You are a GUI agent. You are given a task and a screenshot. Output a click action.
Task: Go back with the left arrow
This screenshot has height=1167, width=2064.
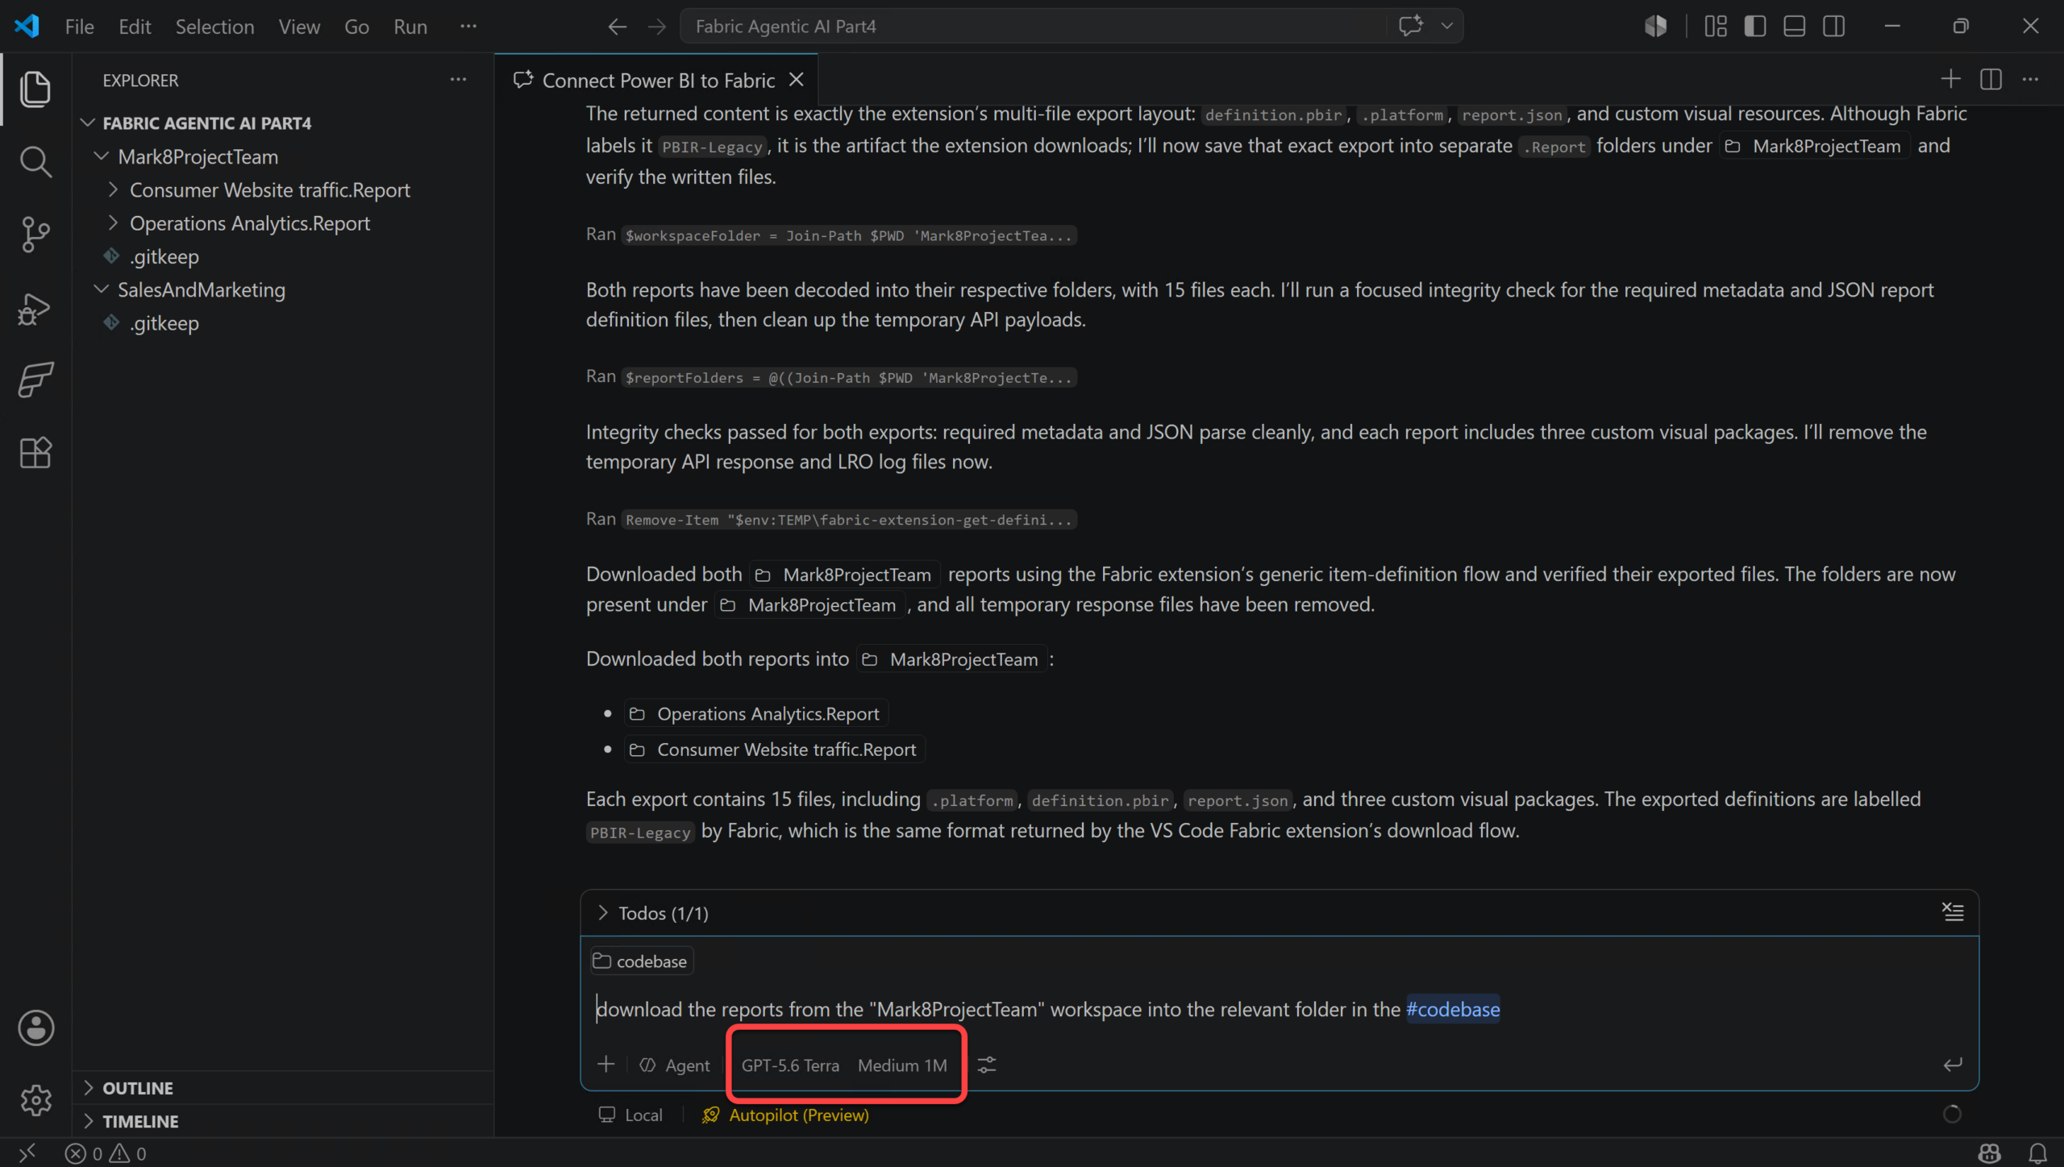click(x=617, y=27)
